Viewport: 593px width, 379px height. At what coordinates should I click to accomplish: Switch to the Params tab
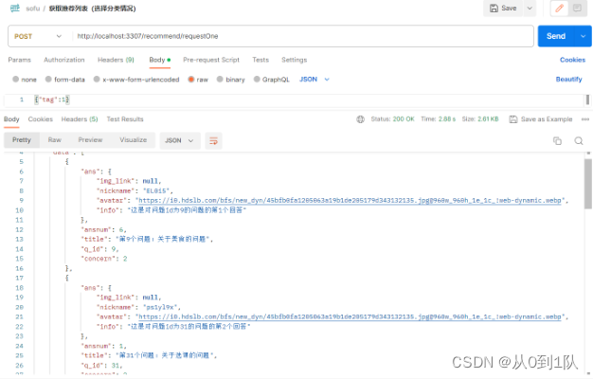[20, 60]
